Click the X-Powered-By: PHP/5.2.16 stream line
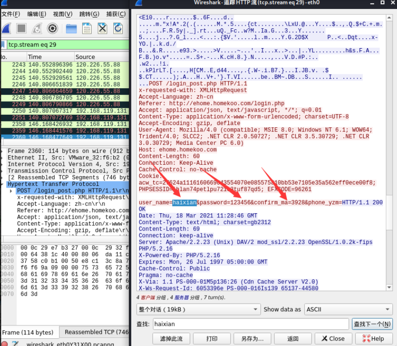The width and height of the screenshot is (397, 346). (x=179, y=255)
